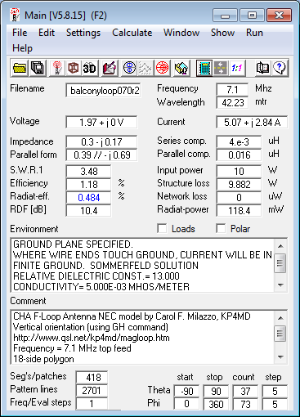Viewport: 300px width, 417px height.
Task: Open the Show menu
Action: click(222, 33)
